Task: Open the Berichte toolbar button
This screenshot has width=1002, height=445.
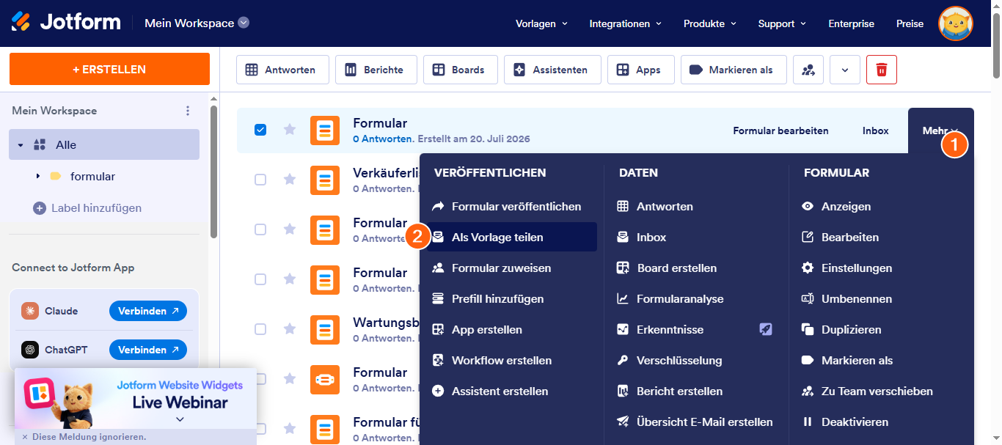Action: tap(376, 70)
